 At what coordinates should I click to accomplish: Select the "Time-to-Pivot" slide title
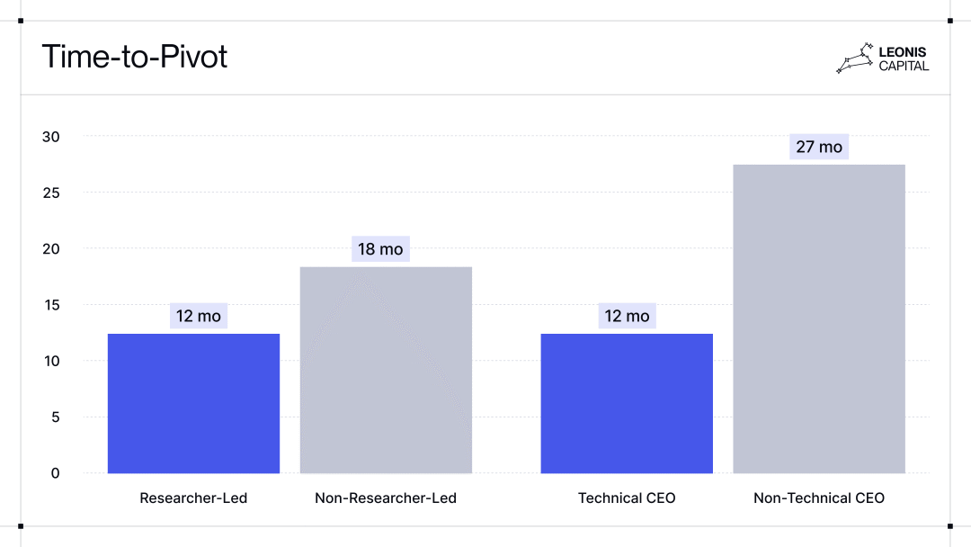pyautogui.click(x=135, y=57)
